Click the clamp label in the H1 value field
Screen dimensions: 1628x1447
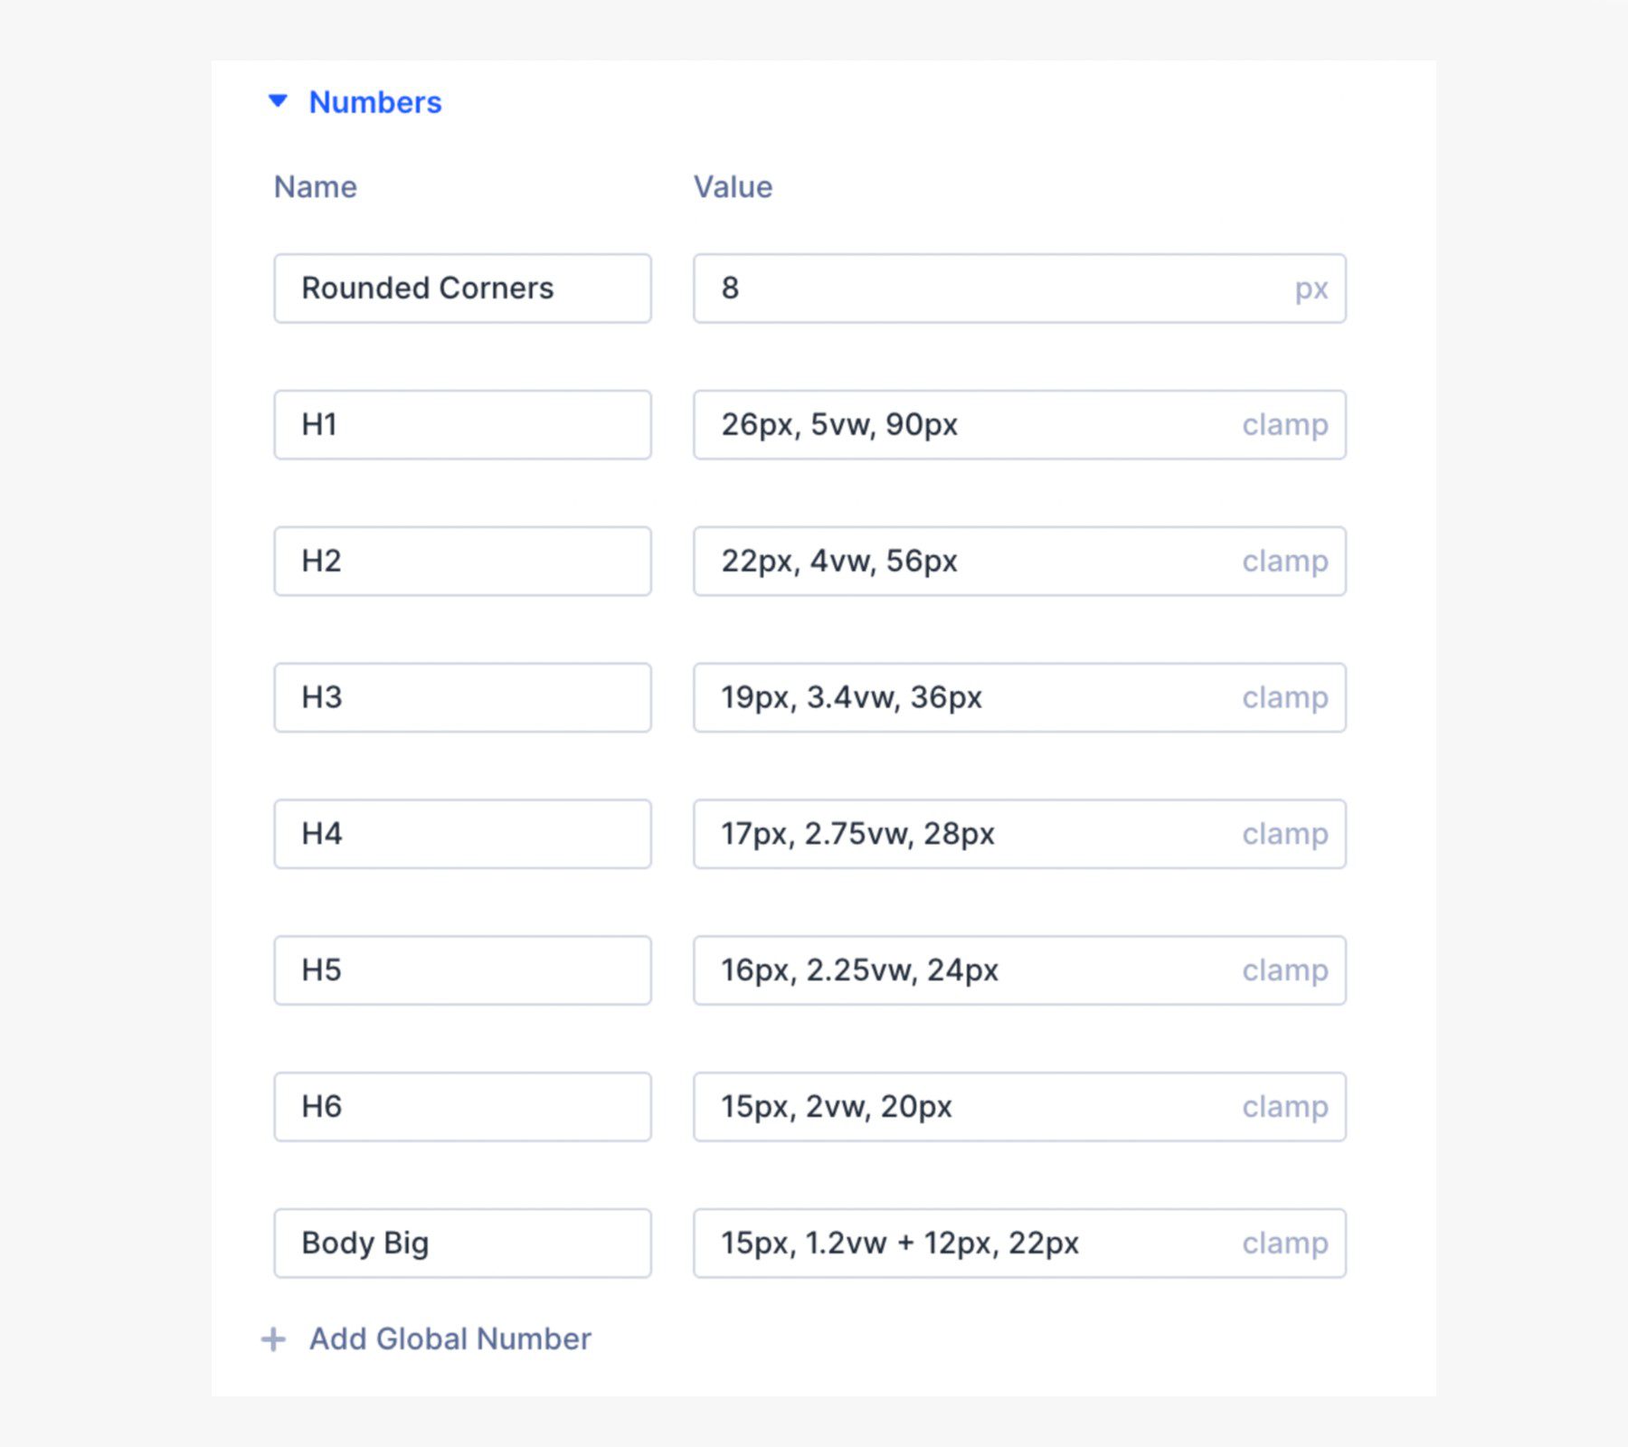[x=1283, y=424]
